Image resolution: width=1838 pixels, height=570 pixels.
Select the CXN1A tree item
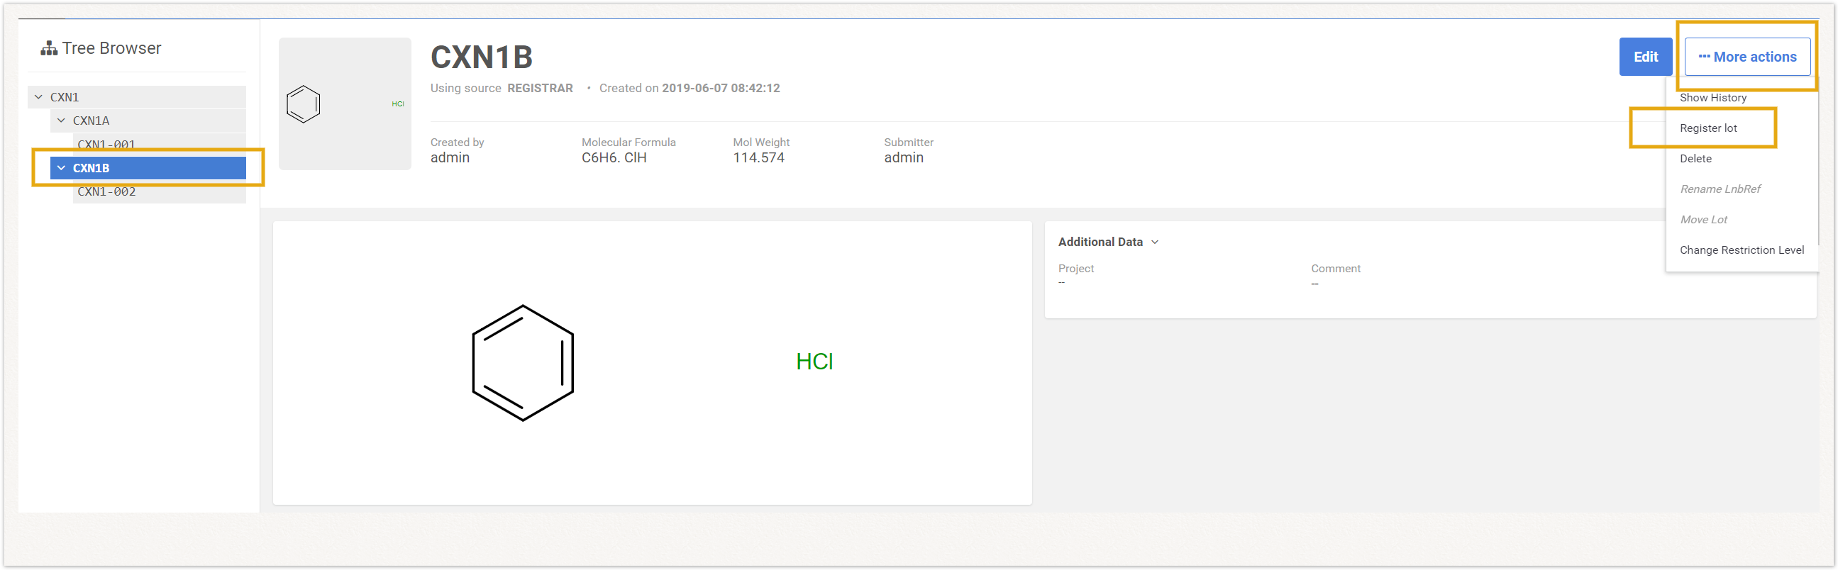click(92, 121)
